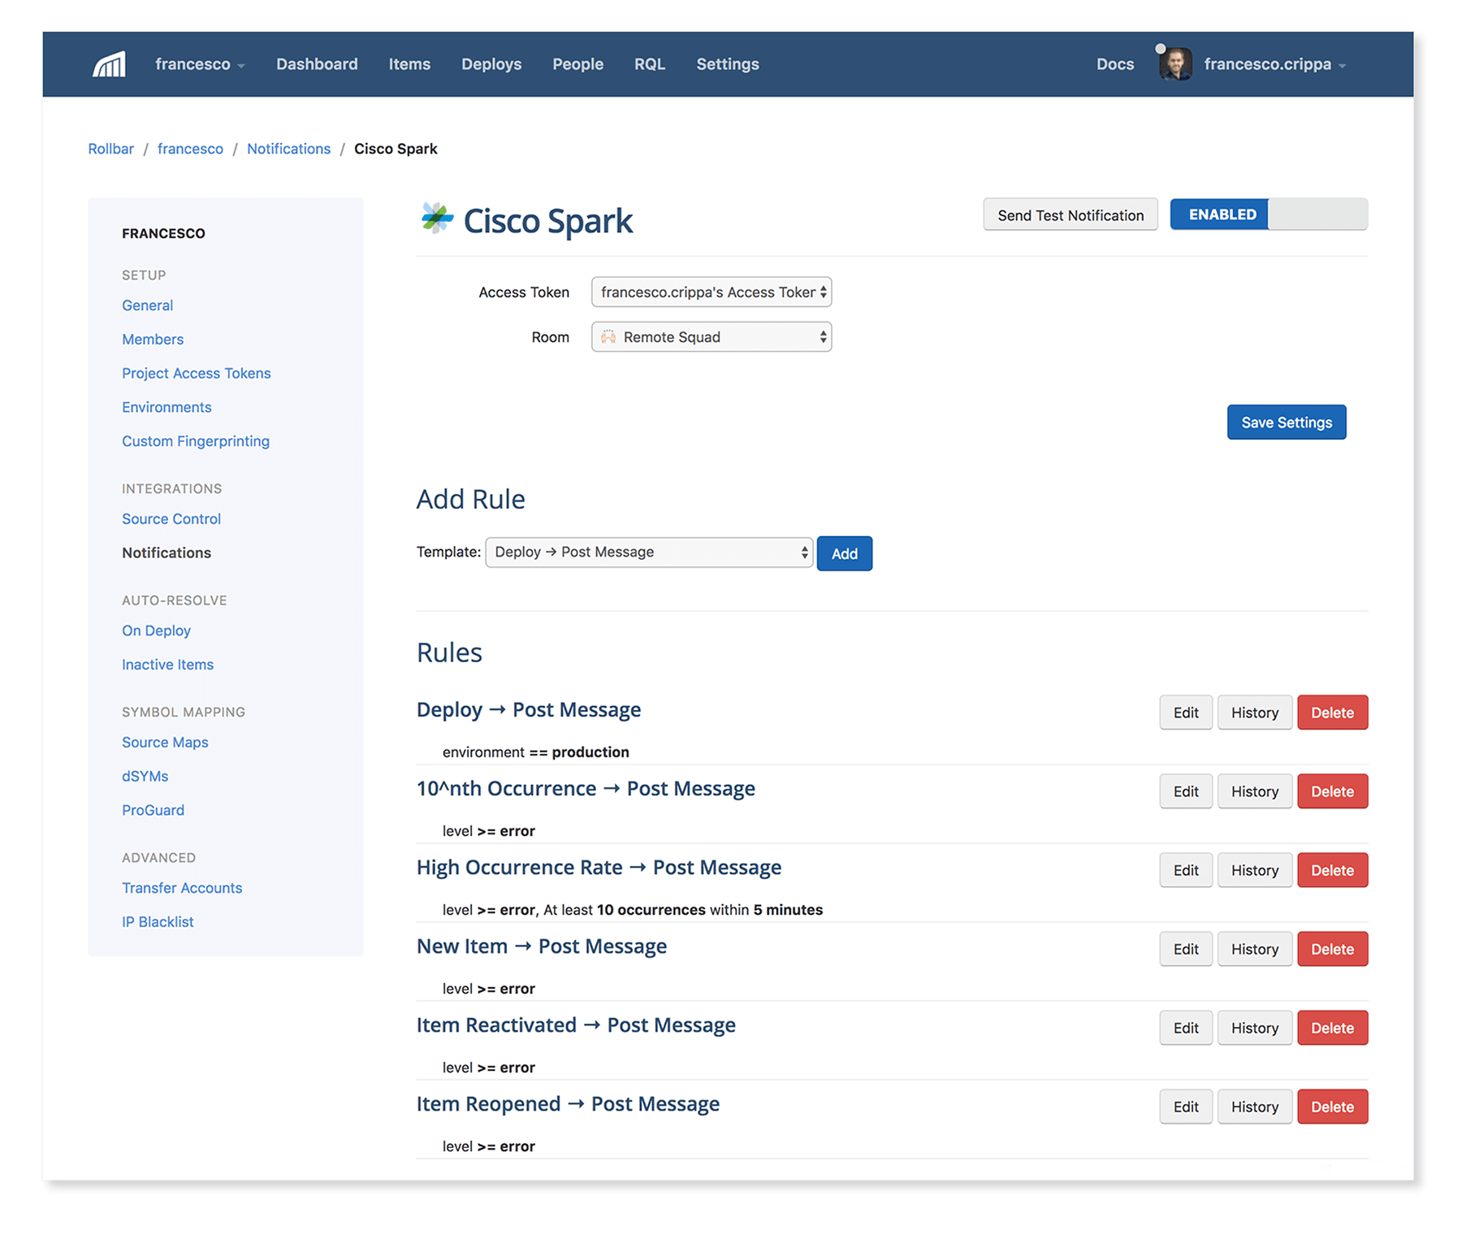This screenshot has width=1462, height=1243.
Task: Click Send Test Notification button
Action: pos(1071,214)
